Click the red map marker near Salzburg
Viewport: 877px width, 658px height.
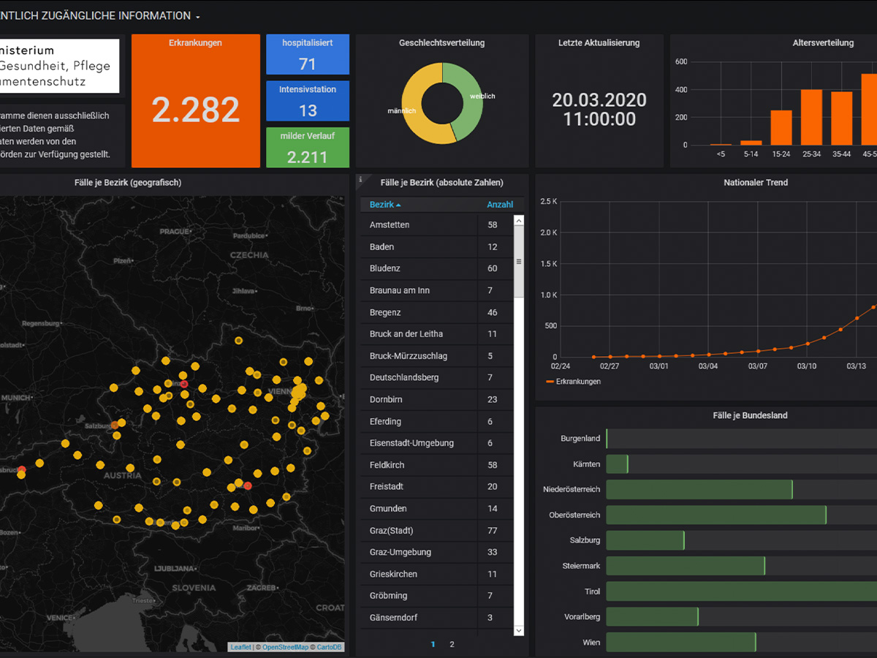[115, 425]
